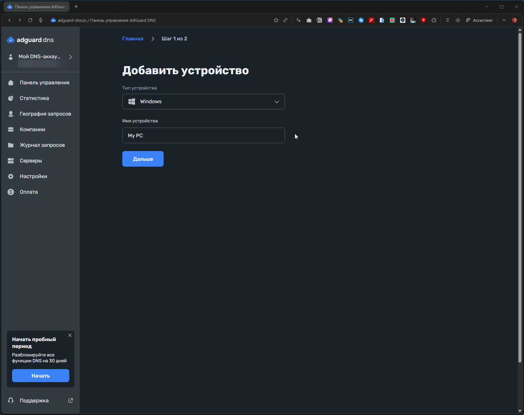Start trial with the Начать button

tap(41, 376)
